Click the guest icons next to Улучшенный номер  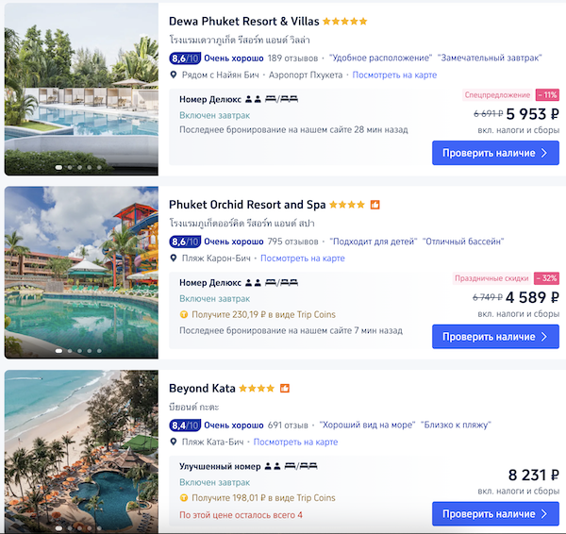click(274, 466)
